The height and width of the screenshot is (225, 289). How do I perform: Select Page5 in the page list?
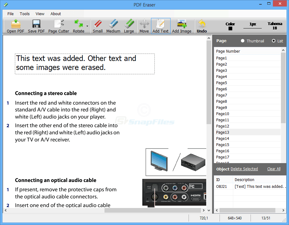(x=247, y=83)
